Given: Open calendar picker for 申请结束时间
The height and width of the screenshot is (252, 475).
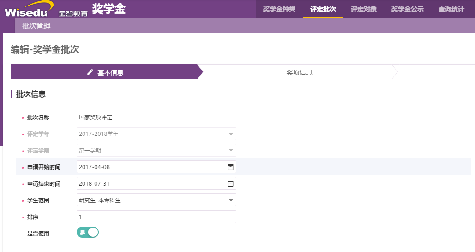Looking at the screenshot, I should (230, 184).
